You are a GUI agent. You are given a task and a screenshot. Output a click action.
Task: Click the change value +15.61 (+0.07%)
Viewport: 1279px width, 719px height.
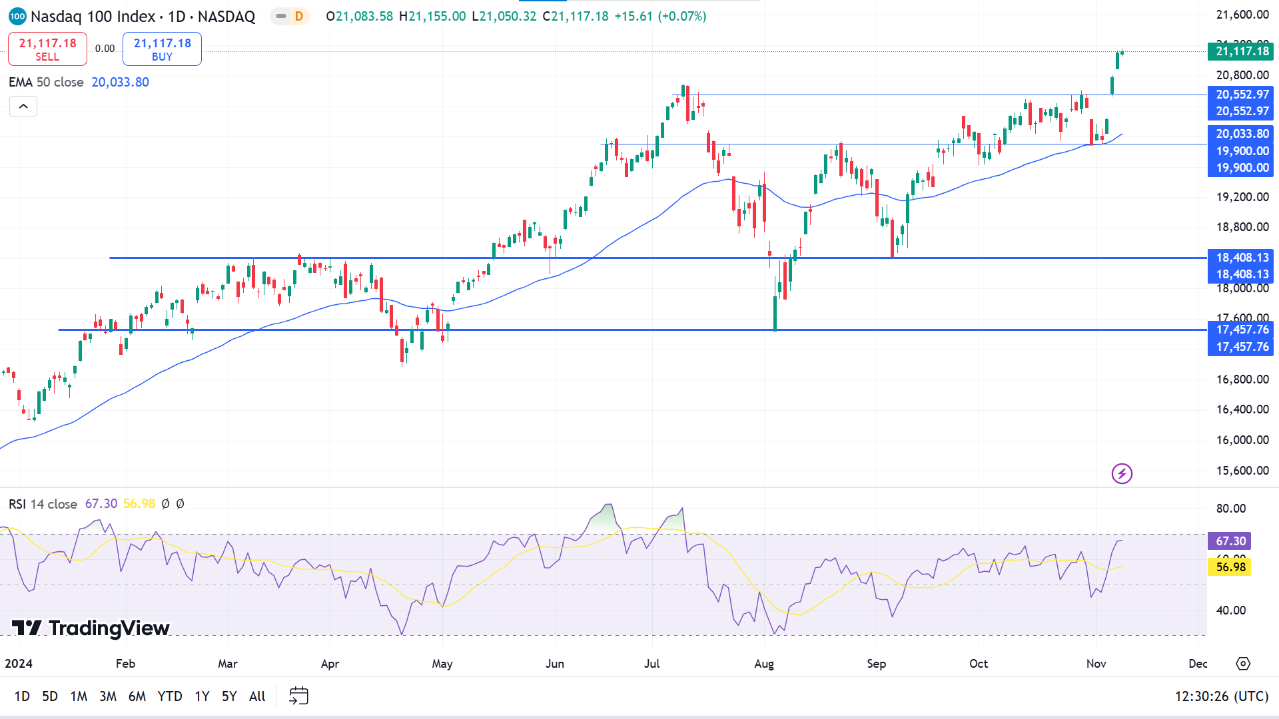point(660,16)
